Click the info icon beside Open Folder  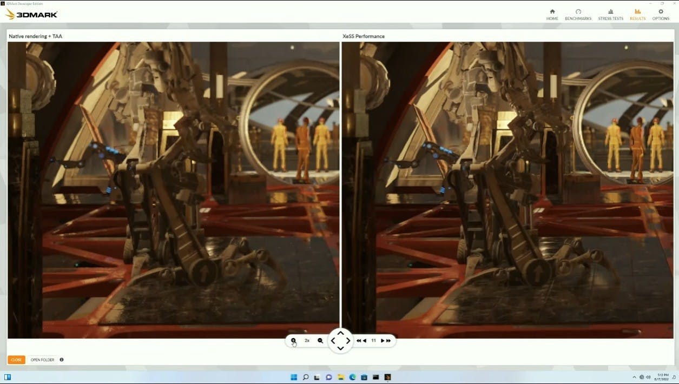62,360
